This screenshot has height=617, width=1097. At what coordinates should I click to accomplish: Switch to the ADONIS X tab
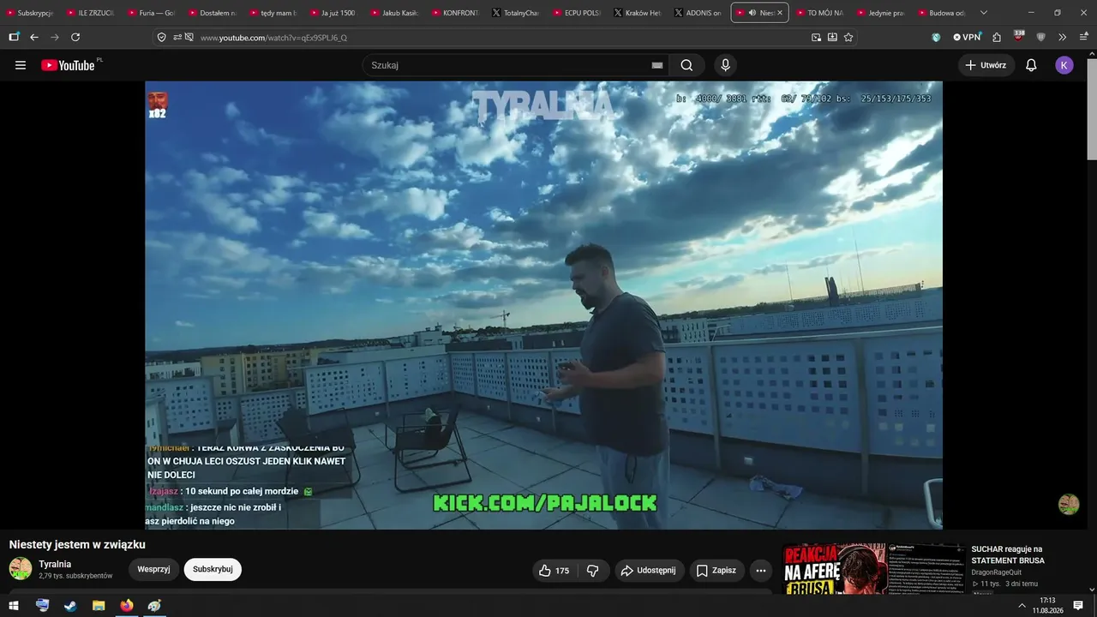pos(698,13)
